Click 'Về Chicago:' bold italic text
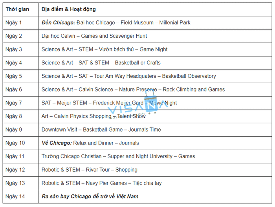This screenshot has height=207, width=275. point(57,143)
